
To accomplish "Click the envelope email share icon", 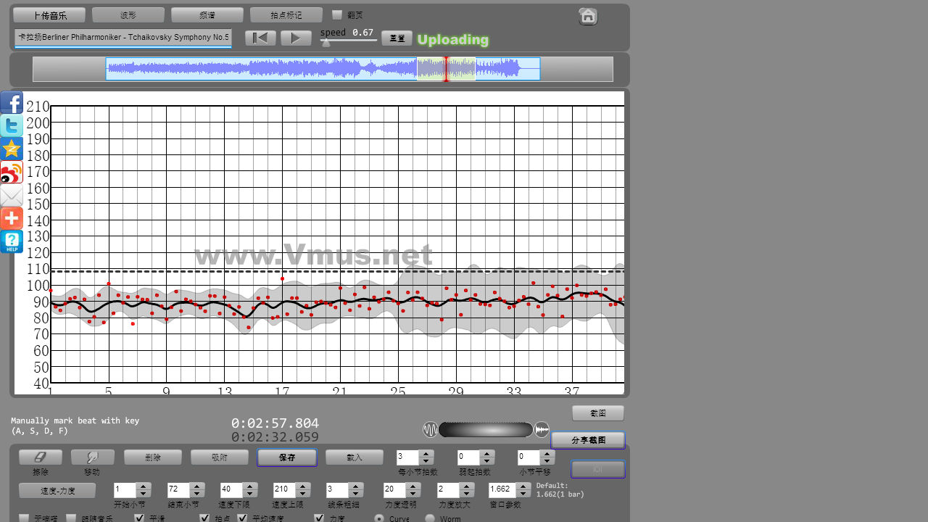I will click(x=12, y=196).
